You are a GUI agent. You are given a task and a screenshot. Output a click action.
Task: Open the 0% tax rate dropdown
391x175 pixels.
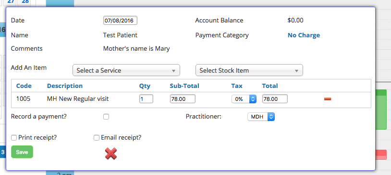(x=244, y=99)
